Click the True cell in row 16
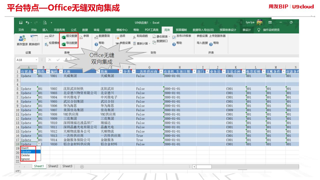This screenshot has height=180, width=320. [149, 136]
